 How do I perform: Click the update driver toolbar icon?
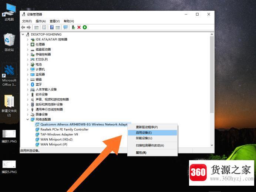click(74, 27)
